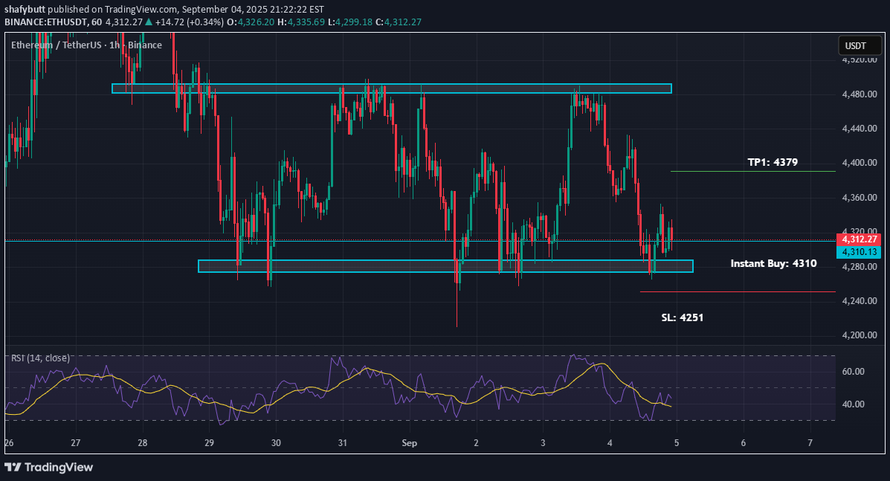890x481 pixels.
Task: Click date label 29 on time axis
Action: click(209, 443)
